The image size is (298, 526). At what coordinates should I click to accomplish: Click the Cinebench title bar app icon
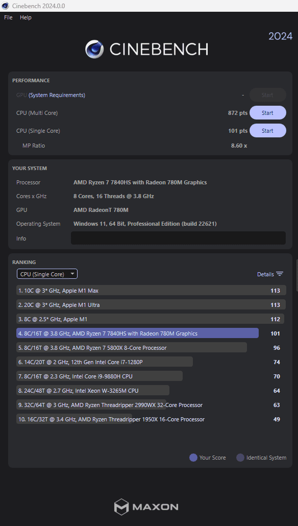click(6, 6)
